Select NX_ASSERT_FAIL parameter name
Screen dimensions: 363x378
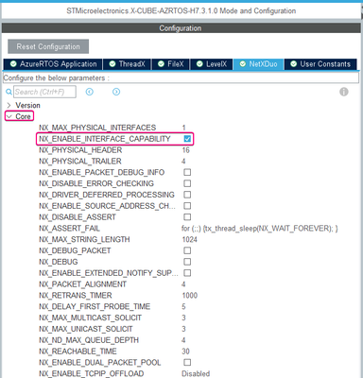69,229
